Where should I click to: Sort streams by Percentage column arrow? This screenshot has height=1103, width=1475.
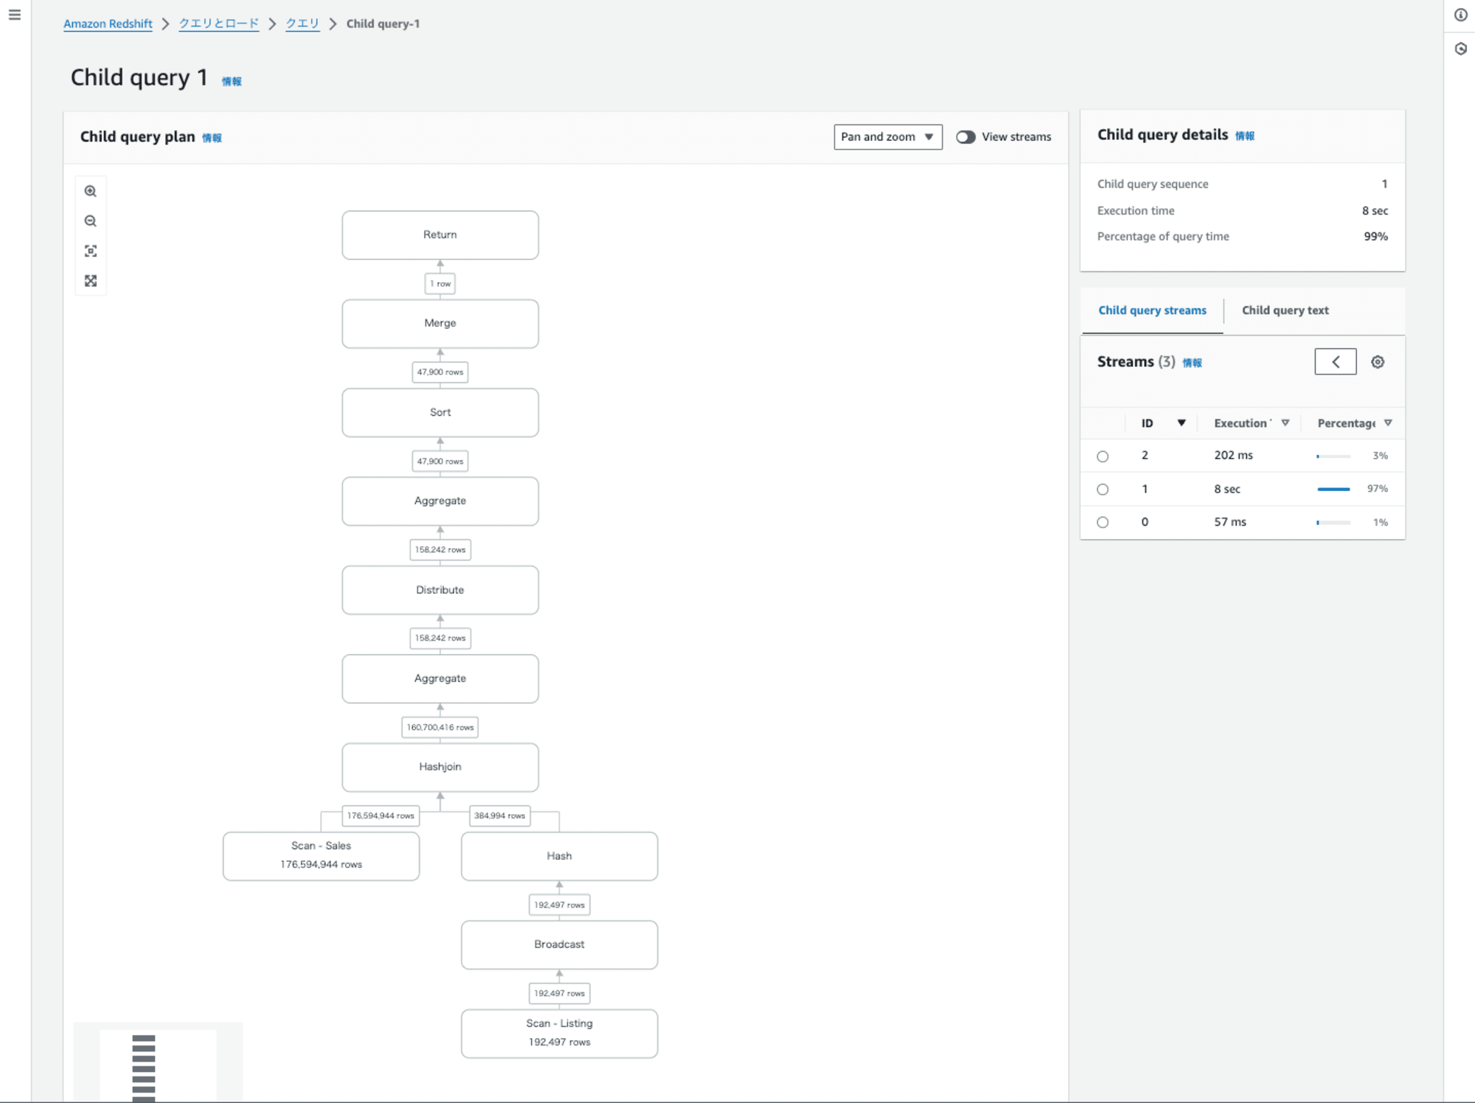pos(1388,423)
